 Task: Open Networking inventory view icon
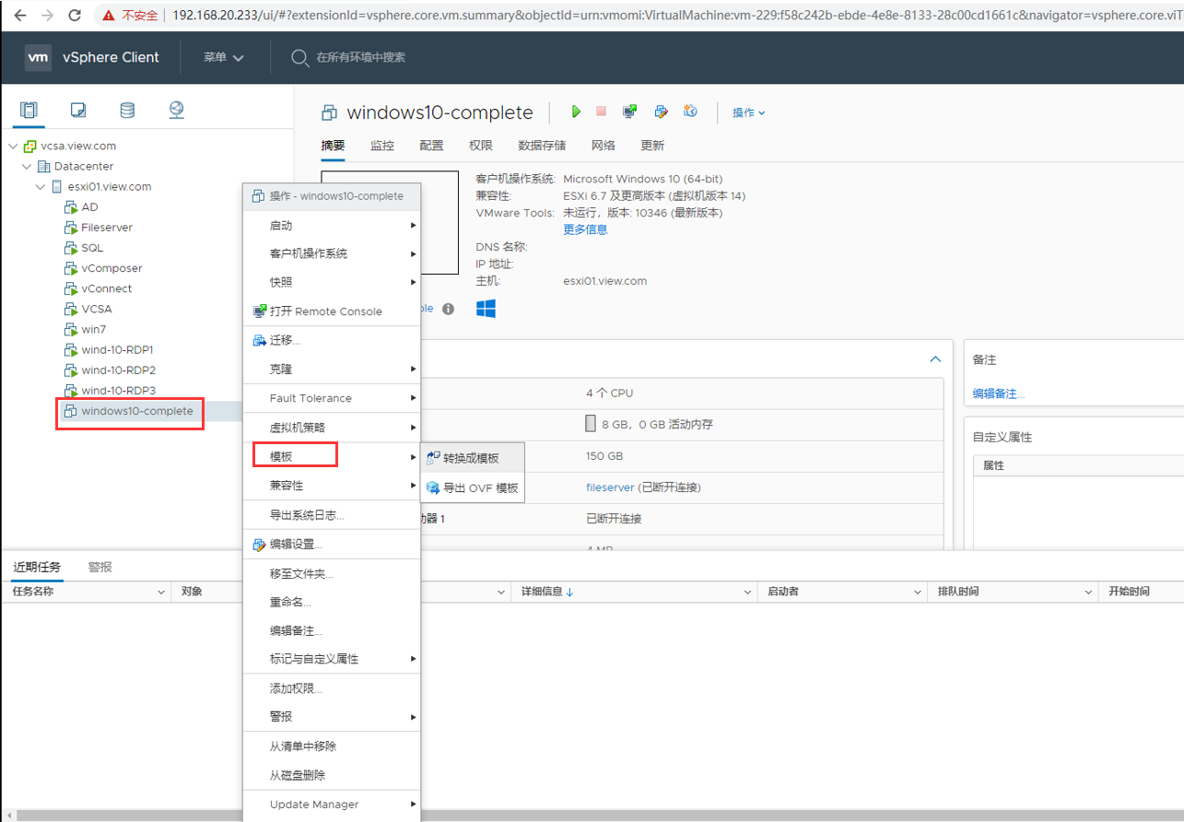tap(177, 111)
